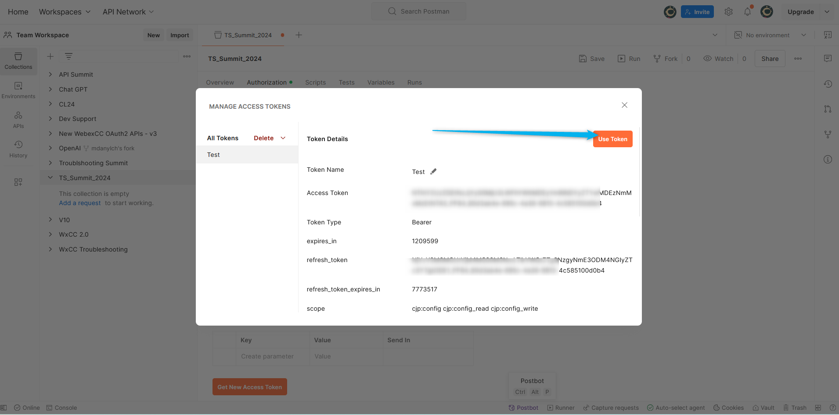Close the Manage Access Tokens dialog
Viewport: 839px width, 415px height.
(x=624, y=105)
